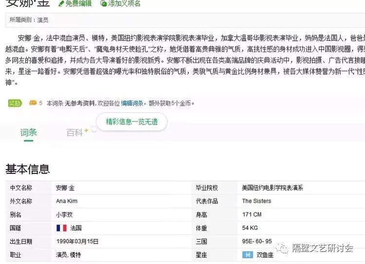The height and width of the screenshot is (264, 365).
Task: Open the 免费编辑 link
Action: tap(78, 3)
